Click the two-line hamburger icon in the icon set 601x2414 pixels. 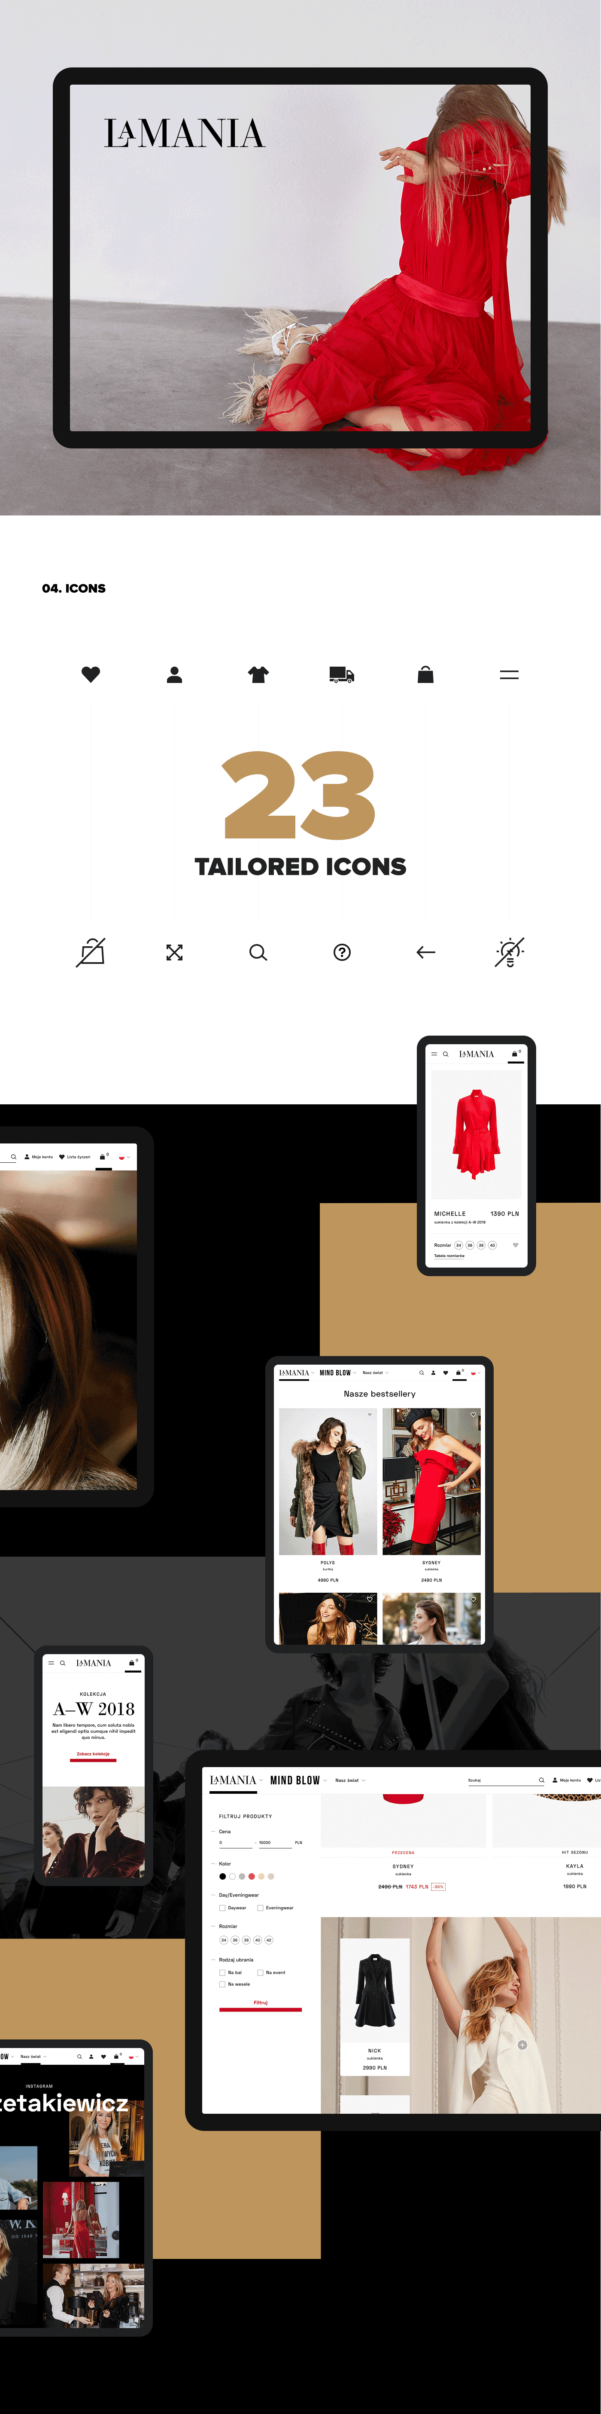tap(509, 675)
